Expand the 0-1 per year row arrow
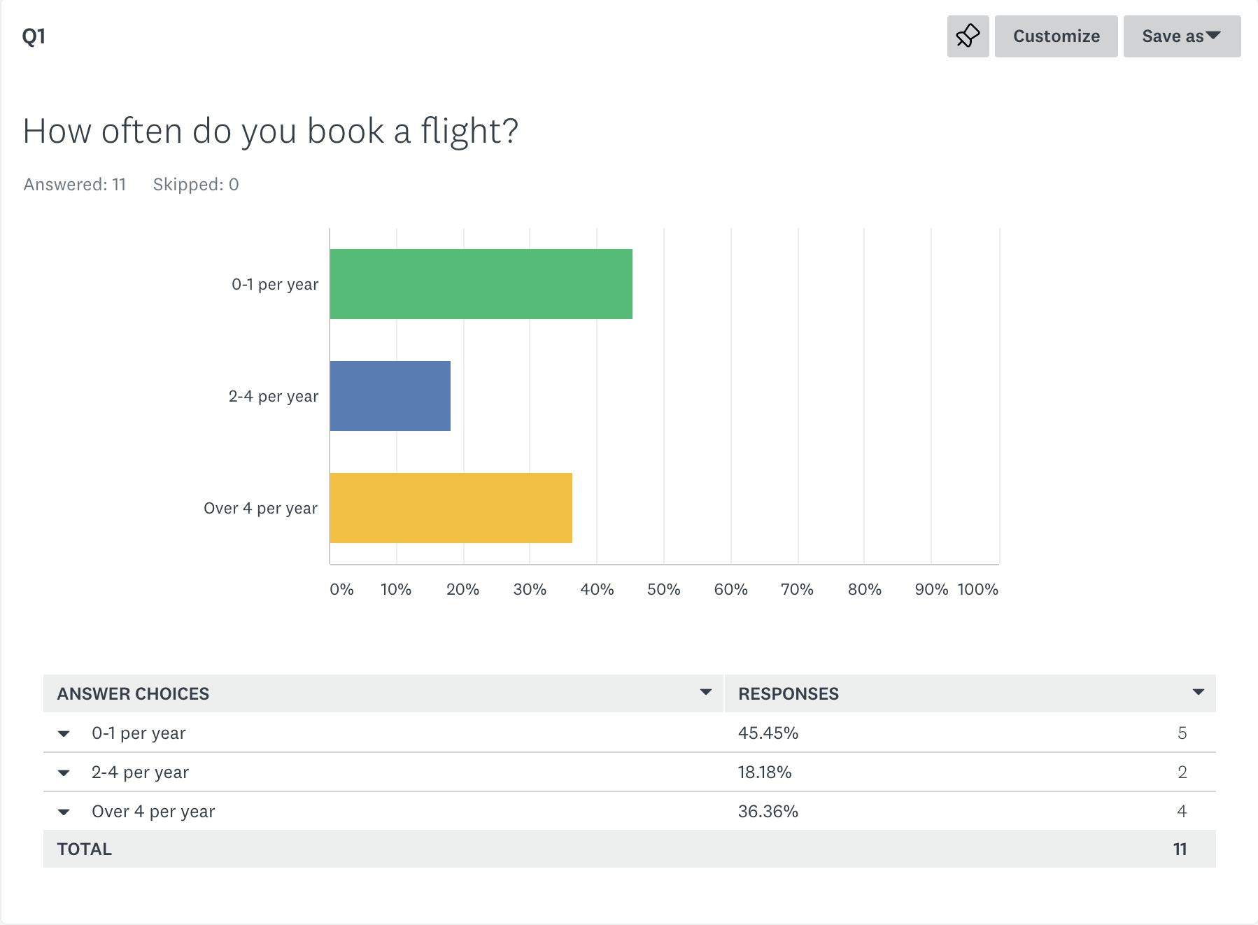Screen dimensions: 1258x925 [x=64, y=734]
